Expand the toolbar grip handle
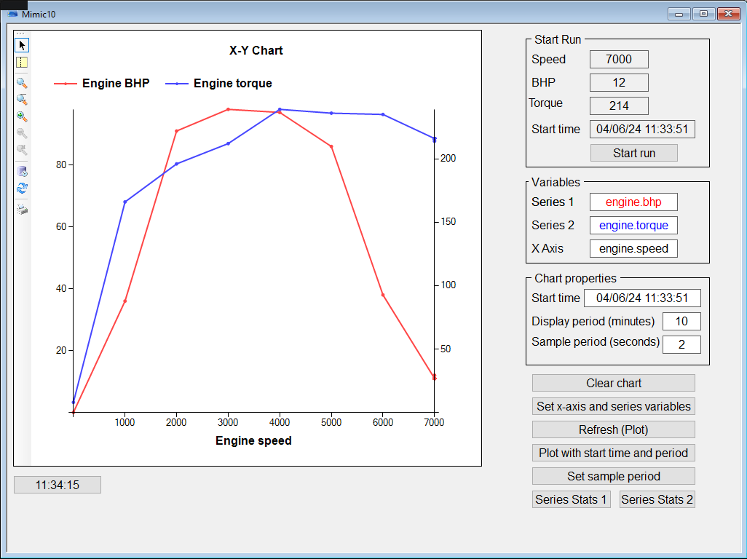 pyautogui.click(x=21, y=33)
